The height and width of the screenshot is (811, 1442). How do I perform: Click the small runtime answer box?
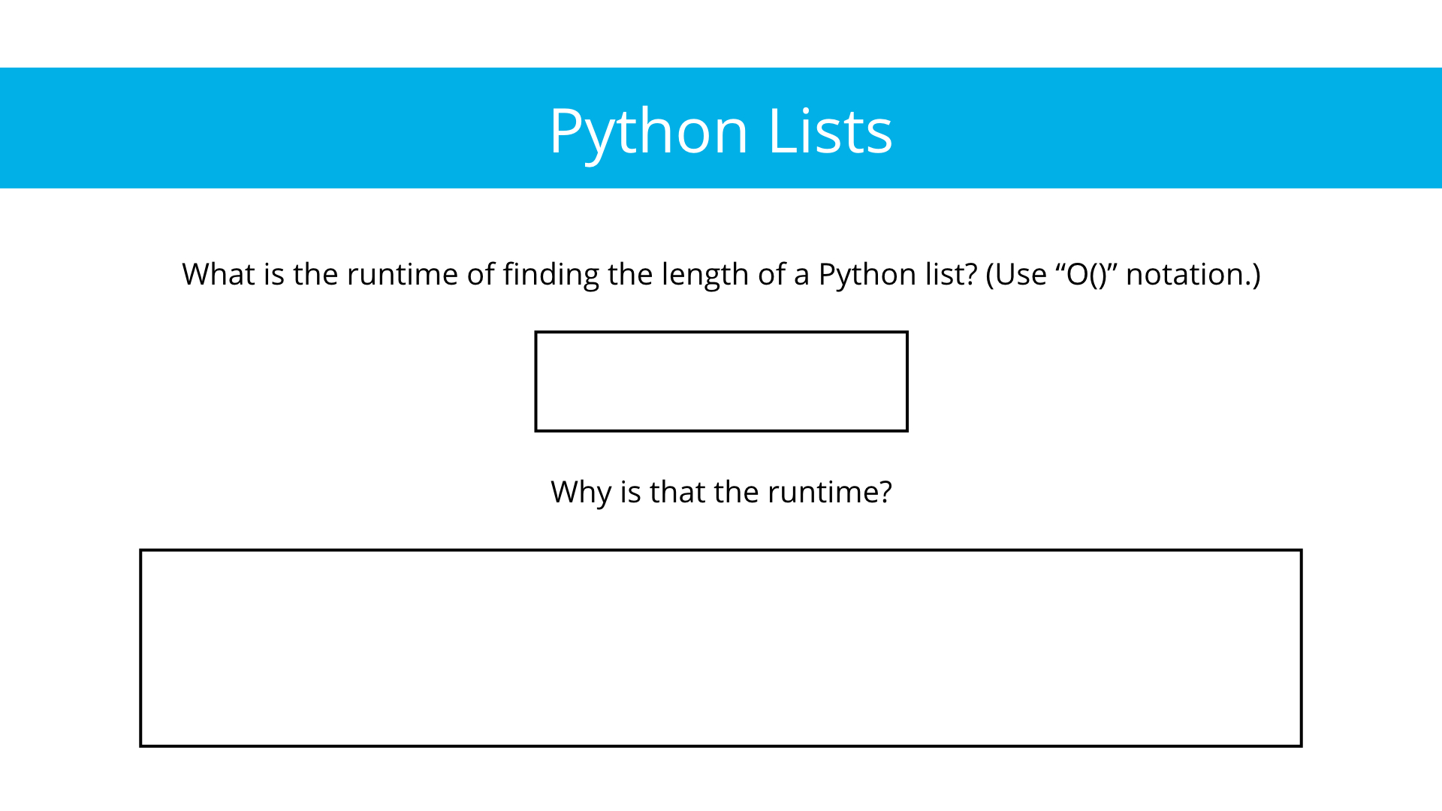pos(721,381)
